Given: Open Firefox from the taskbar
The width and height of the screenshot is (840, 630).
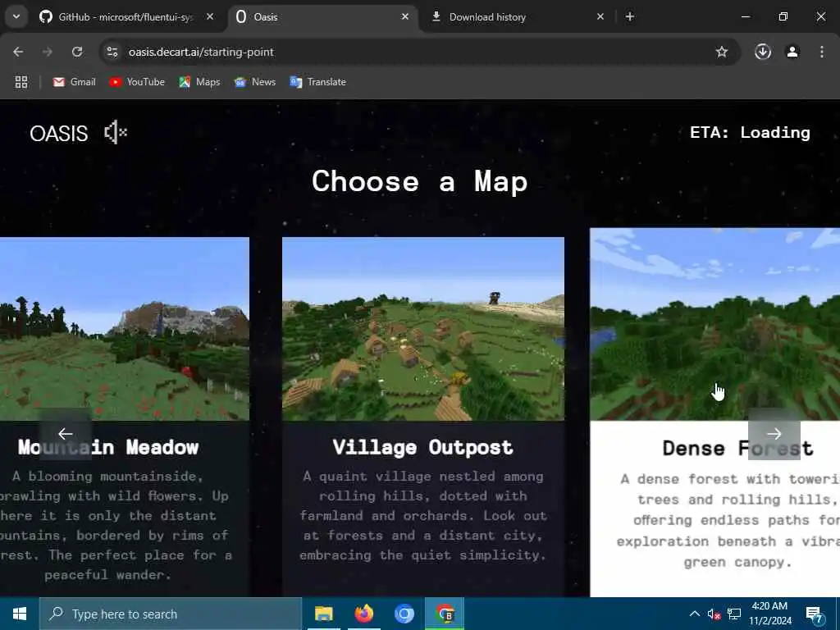Looking at the screenshot, I should pos(363,614).
